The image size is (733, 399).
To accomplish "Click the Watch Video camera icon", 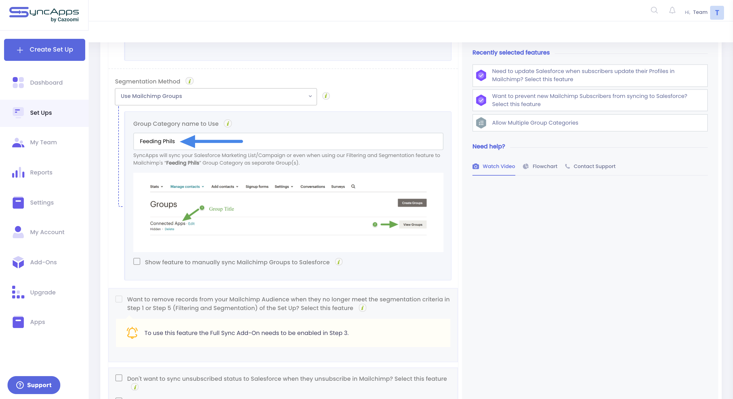I will 476,166.
